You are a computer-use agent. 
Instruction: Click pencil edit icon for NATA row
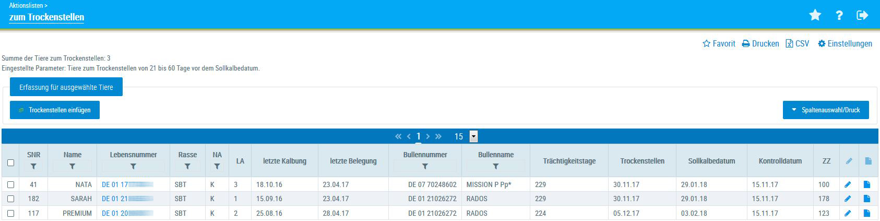tap(848, 184)
